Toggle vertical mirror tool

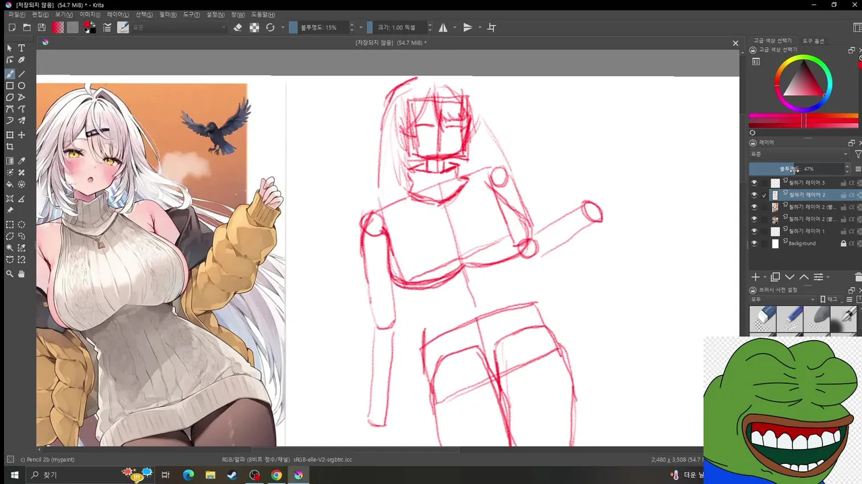click(467, 28)
